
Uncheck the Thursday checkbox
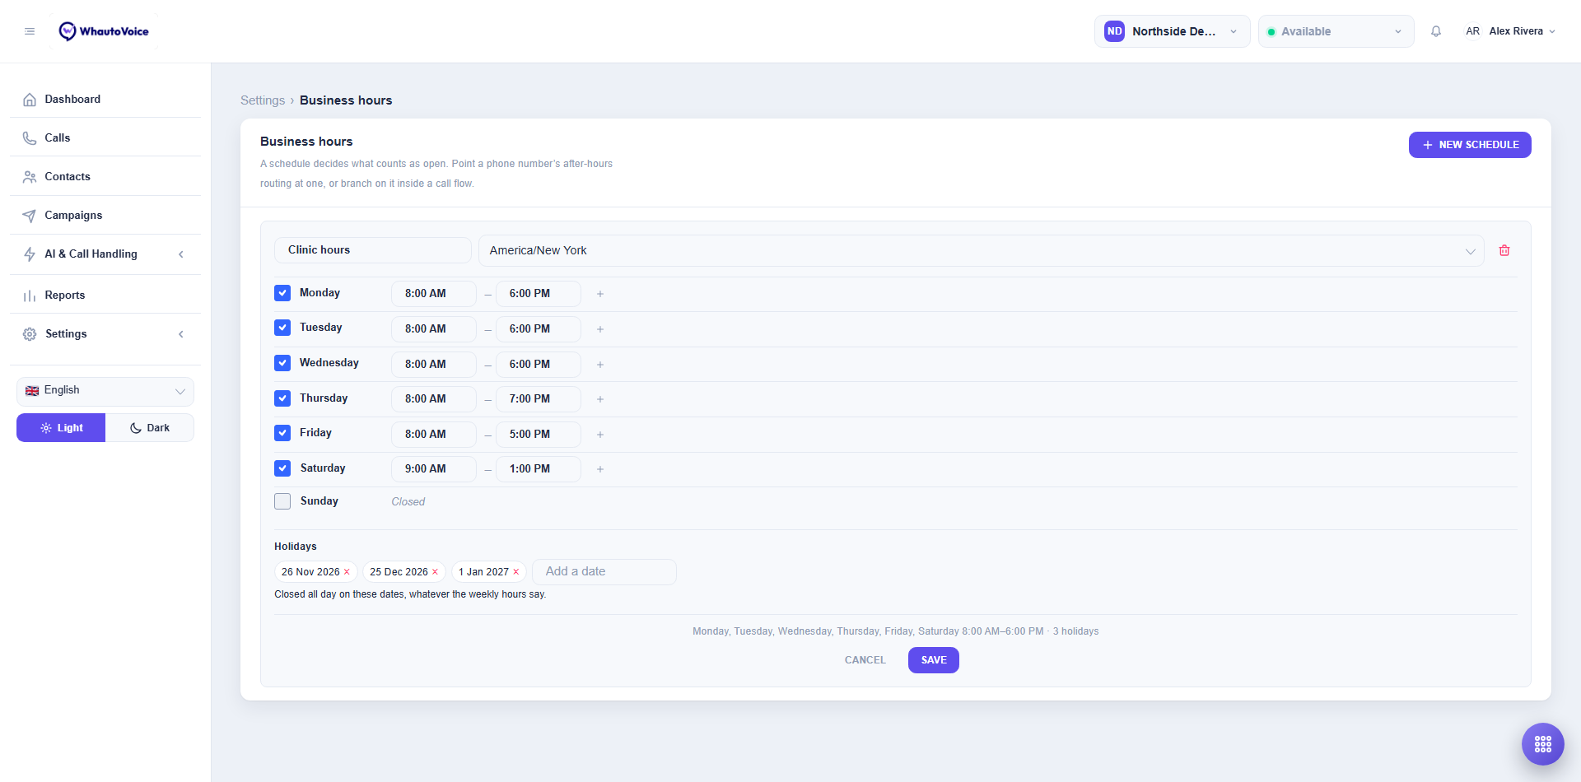[282, 398]
